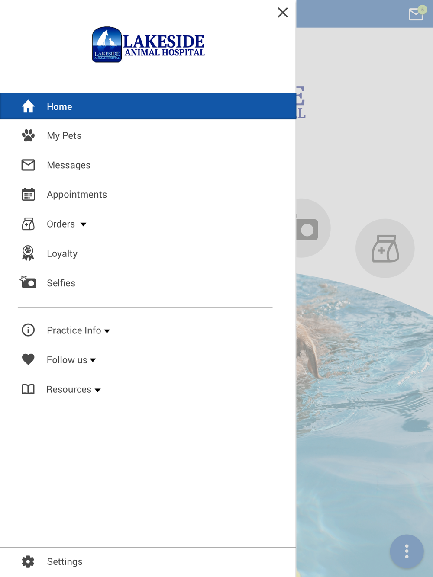Tap the round medicine bag button on home screen
Viewport: 433px width, 577px height.
coord(385,248)
